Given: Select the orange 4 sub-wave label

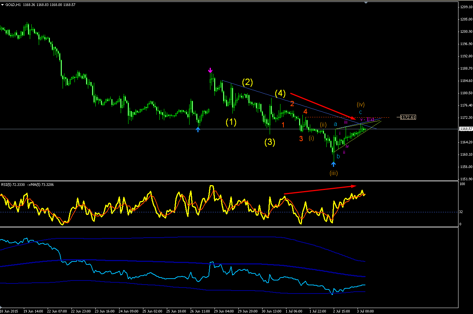Looking at the screenshot, I should pos(305,111).
